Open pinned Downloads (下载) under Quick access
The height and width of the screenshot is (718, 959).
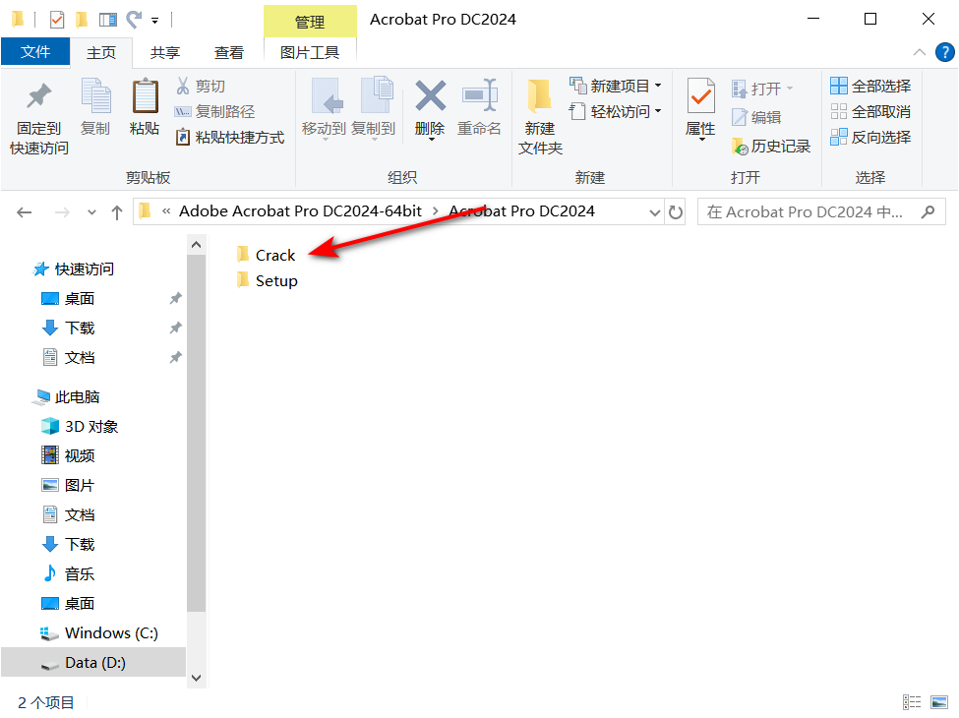(68, 329)
